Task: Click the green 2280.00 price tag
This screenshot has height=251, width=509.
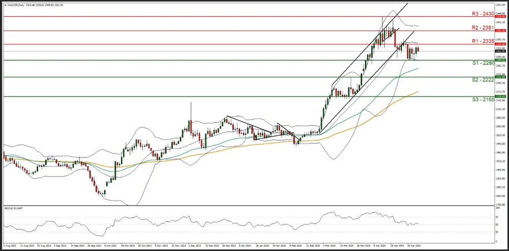Action: pos(500,60)
